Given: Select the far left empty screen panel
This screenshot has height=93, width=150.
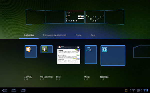Looking at the screenshot, I should [x=35, y=17].
